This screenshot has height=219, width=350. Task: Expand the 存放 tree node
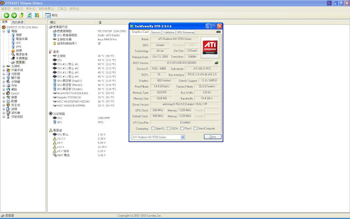coord(4,85)
